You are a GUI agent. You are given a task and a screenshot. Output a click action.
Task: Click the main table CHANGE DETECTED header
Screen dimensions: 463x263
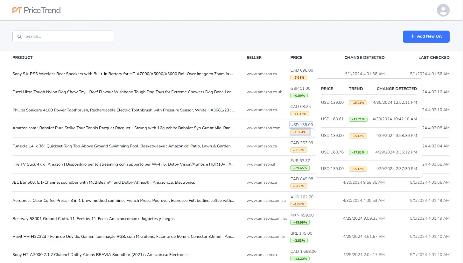pos(364,58)
